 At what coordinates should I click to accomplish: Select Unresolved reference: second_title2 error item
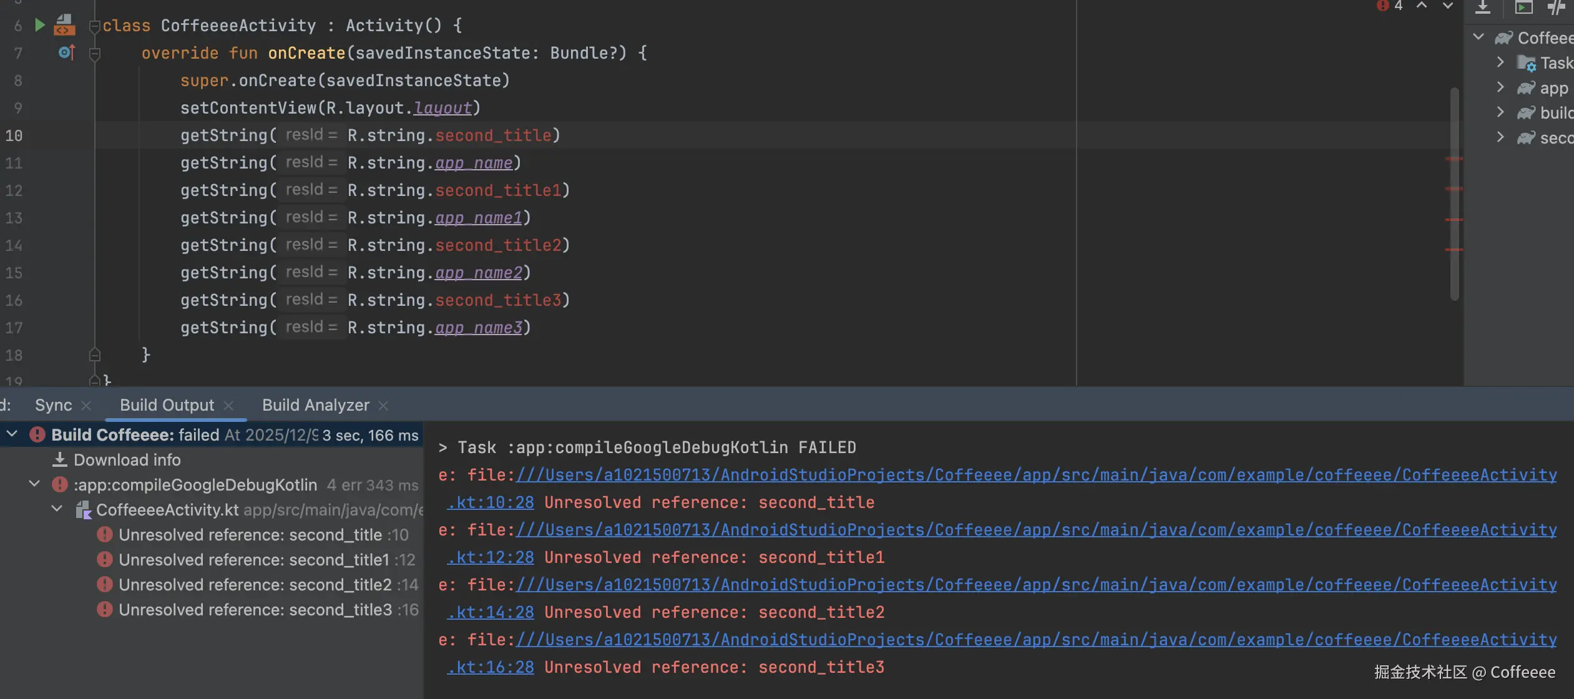point(255,585)
